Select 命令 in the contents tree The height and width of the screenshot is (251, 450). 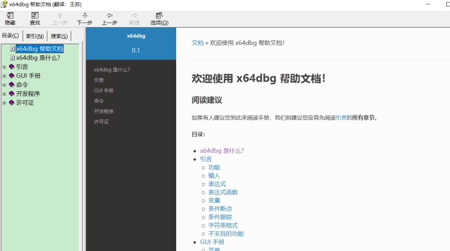22,85
